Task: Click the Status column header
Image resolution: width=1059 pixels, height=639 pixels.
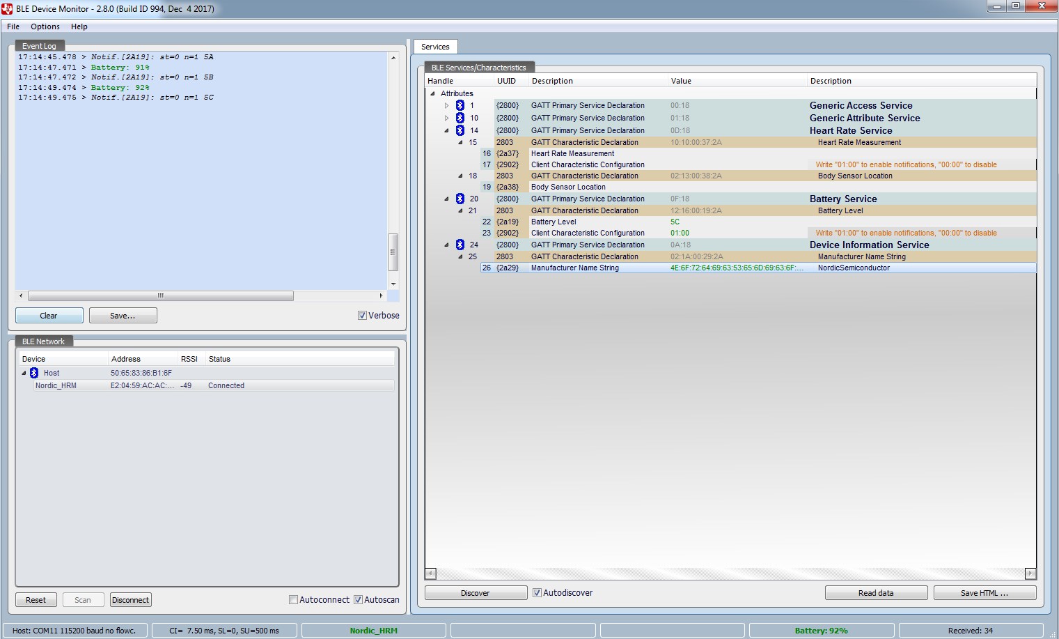Action: [x=300, y=359]
